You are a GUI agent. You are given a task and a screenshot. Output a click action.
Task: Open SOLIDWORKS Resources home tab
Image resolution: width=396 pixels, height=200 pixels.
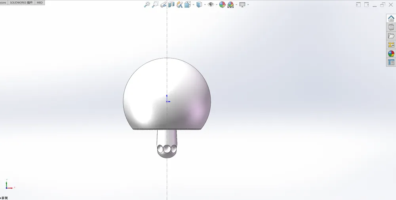(391, 19)
